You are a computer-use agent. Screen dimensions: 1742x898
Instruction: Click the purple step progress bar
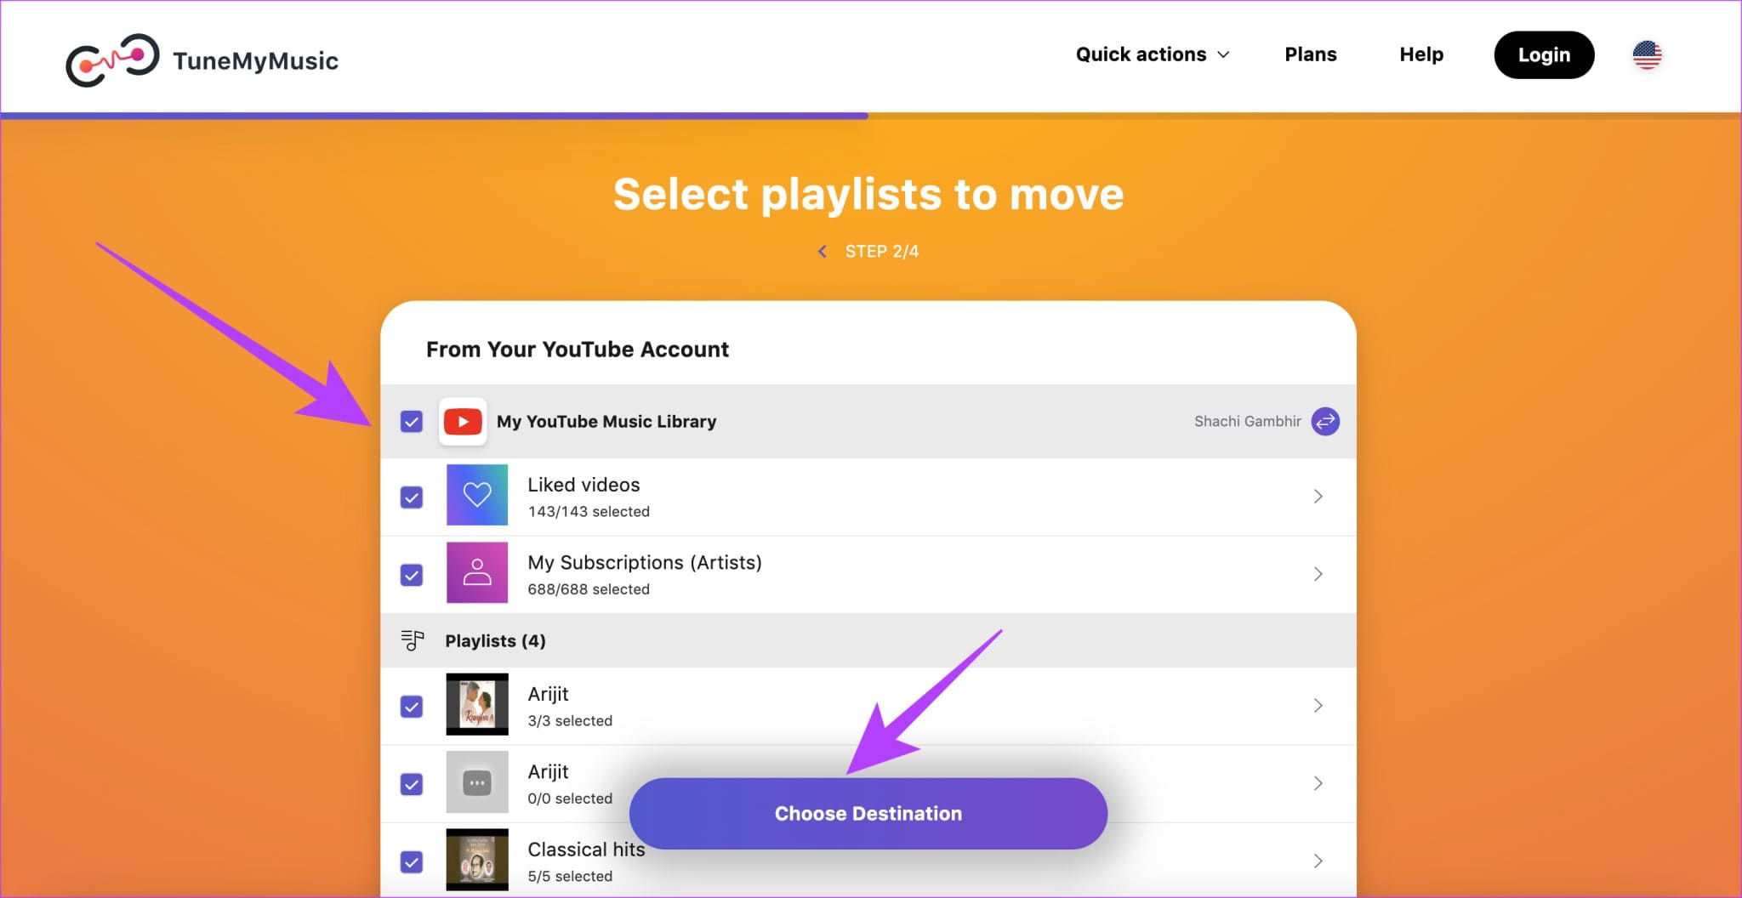pos(434,116)
